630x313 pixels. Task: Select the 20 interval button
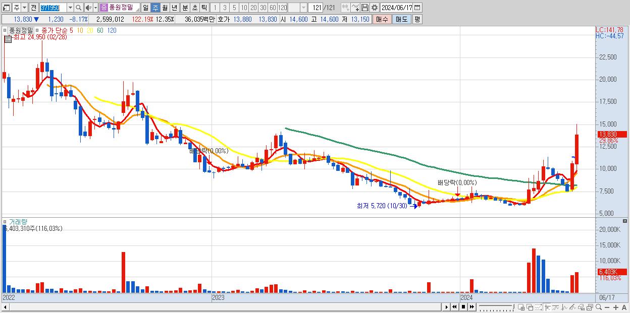pos(253,8)
